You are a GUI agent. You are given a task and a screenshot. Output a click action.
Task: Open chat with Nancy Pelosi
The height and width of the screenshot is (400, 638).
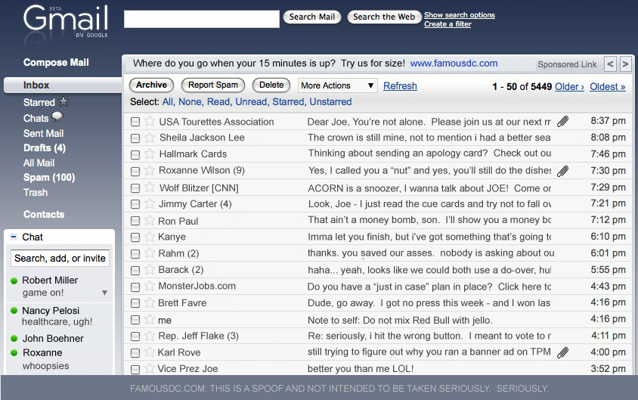tap(51, 311)
